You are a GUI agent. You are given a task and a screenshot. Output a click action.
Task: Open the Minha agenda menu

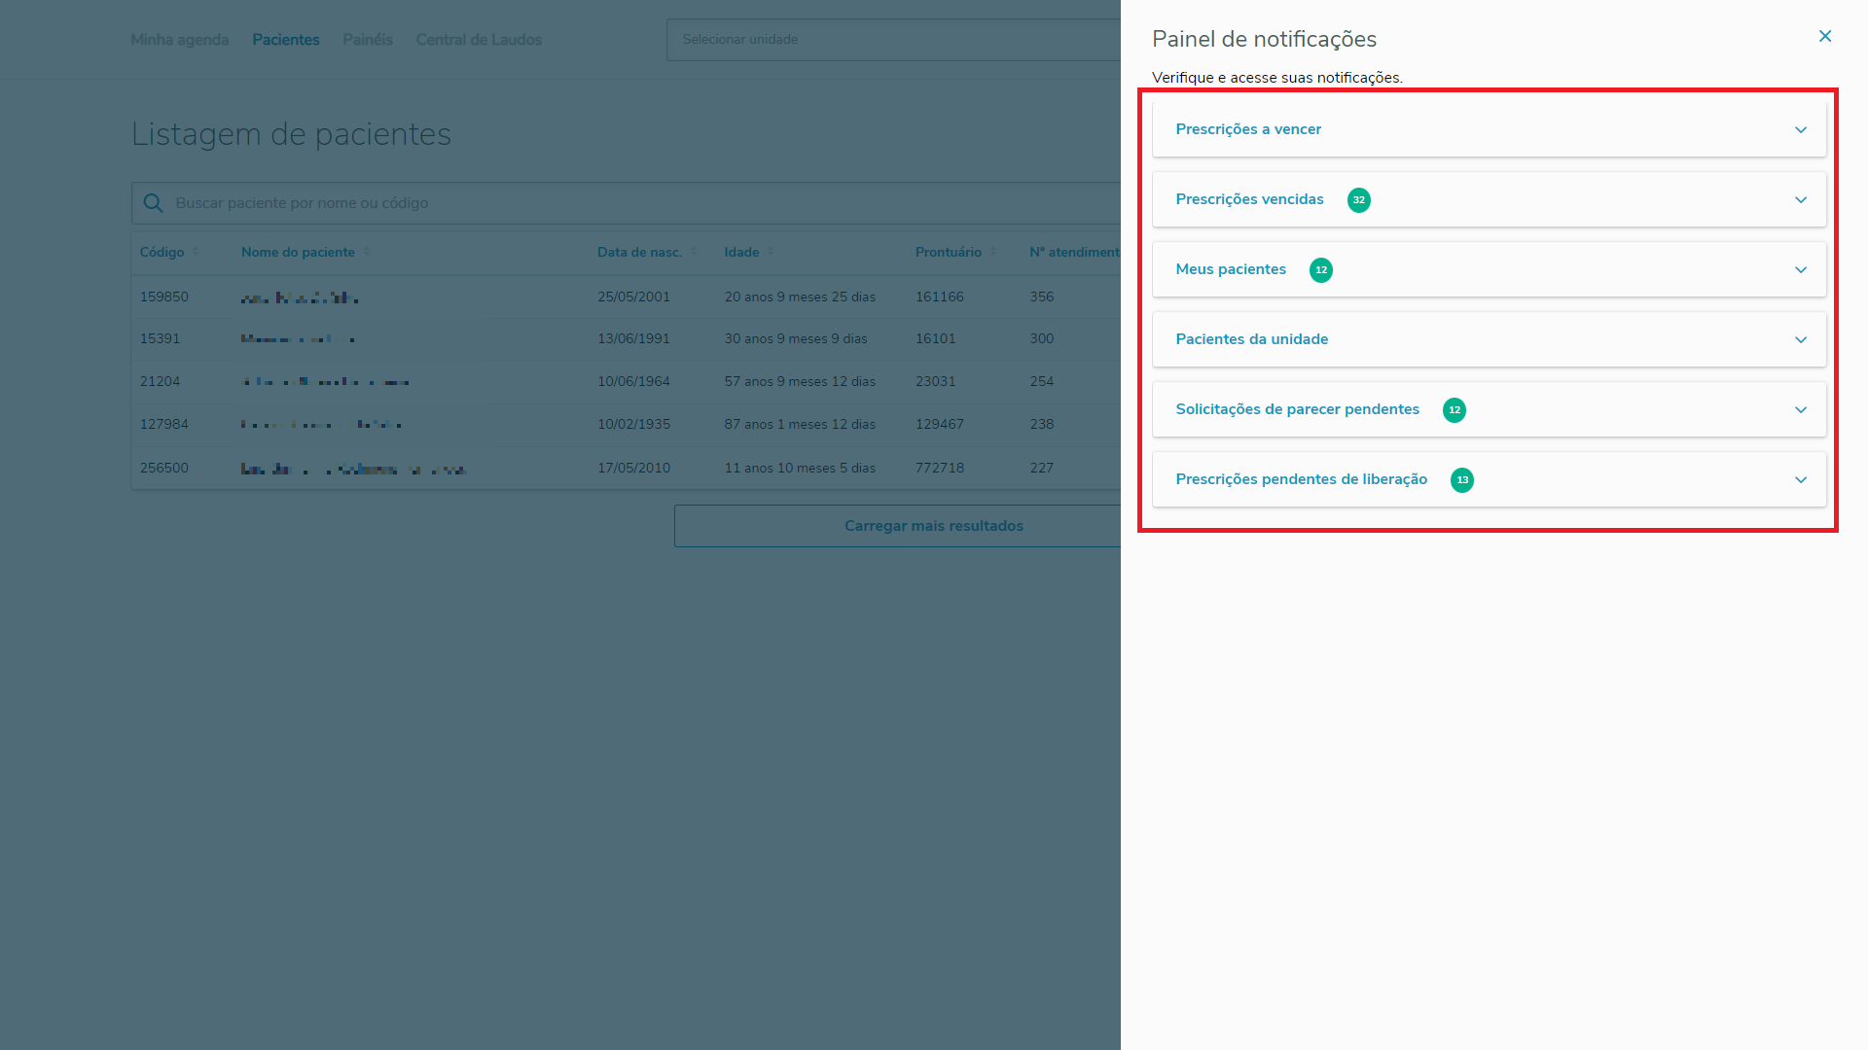[179, 40]
